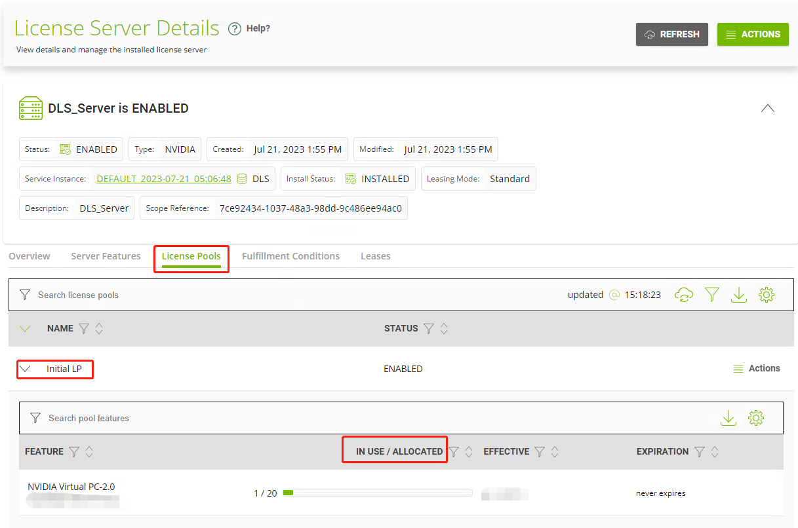Filter the FEATURE column
This screenshot has height=528, width=798.
74,452
